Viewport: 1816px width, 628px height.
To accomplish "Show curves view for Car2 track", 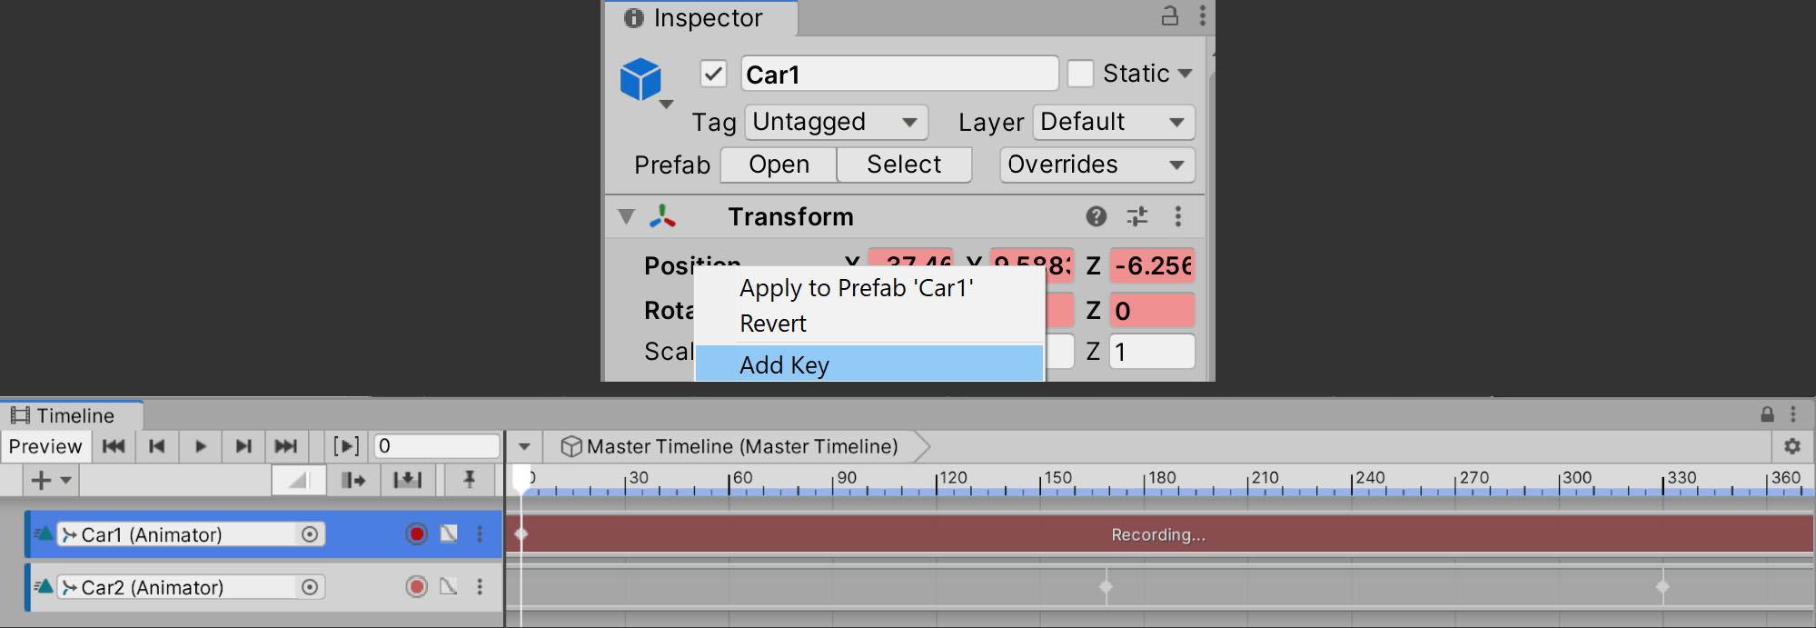I will pos(449,587).
